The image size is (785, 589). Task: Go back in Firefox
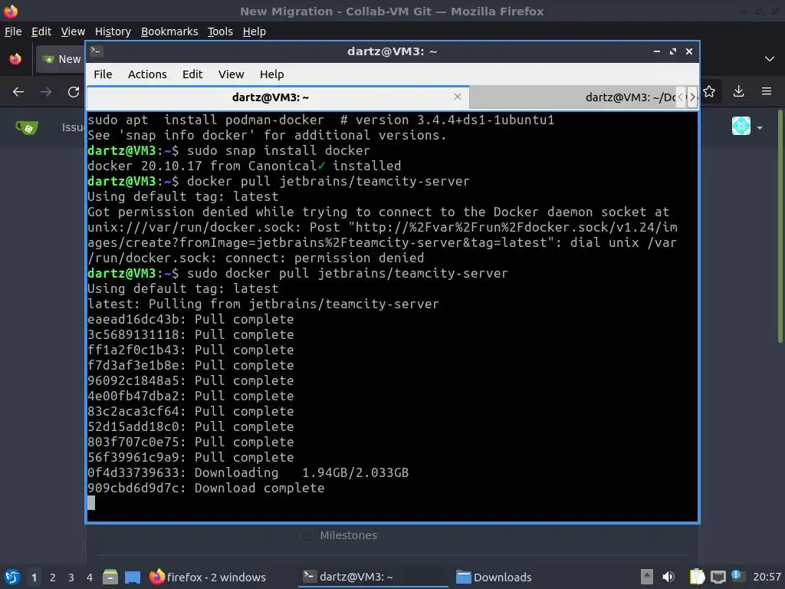[18, 92]
